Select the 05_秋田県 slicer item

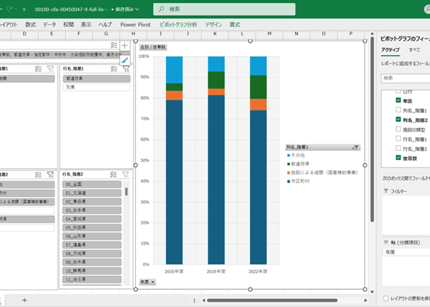click(92, 227)
